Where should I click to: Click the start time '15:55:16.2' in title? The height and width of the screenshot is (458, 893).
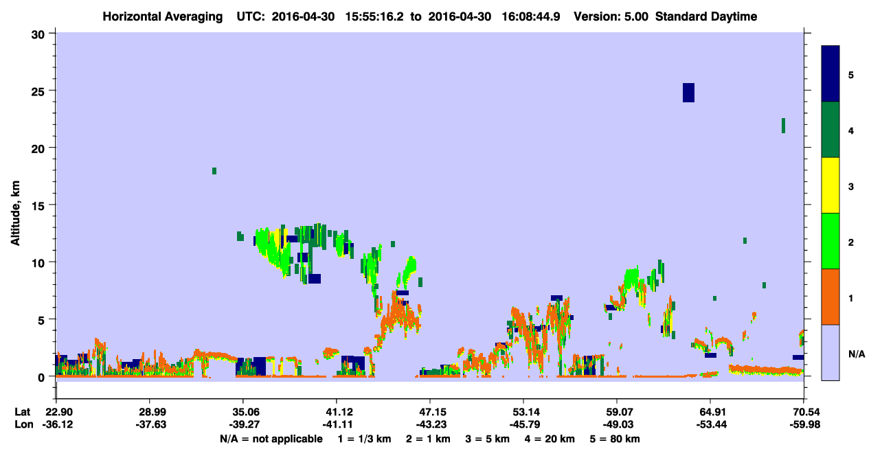pos(374,16)
